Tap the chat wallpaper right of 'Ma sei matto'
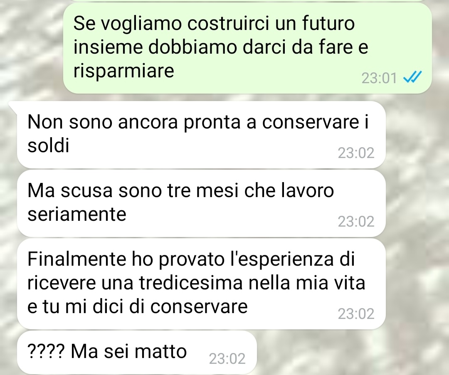 [352, 353]
